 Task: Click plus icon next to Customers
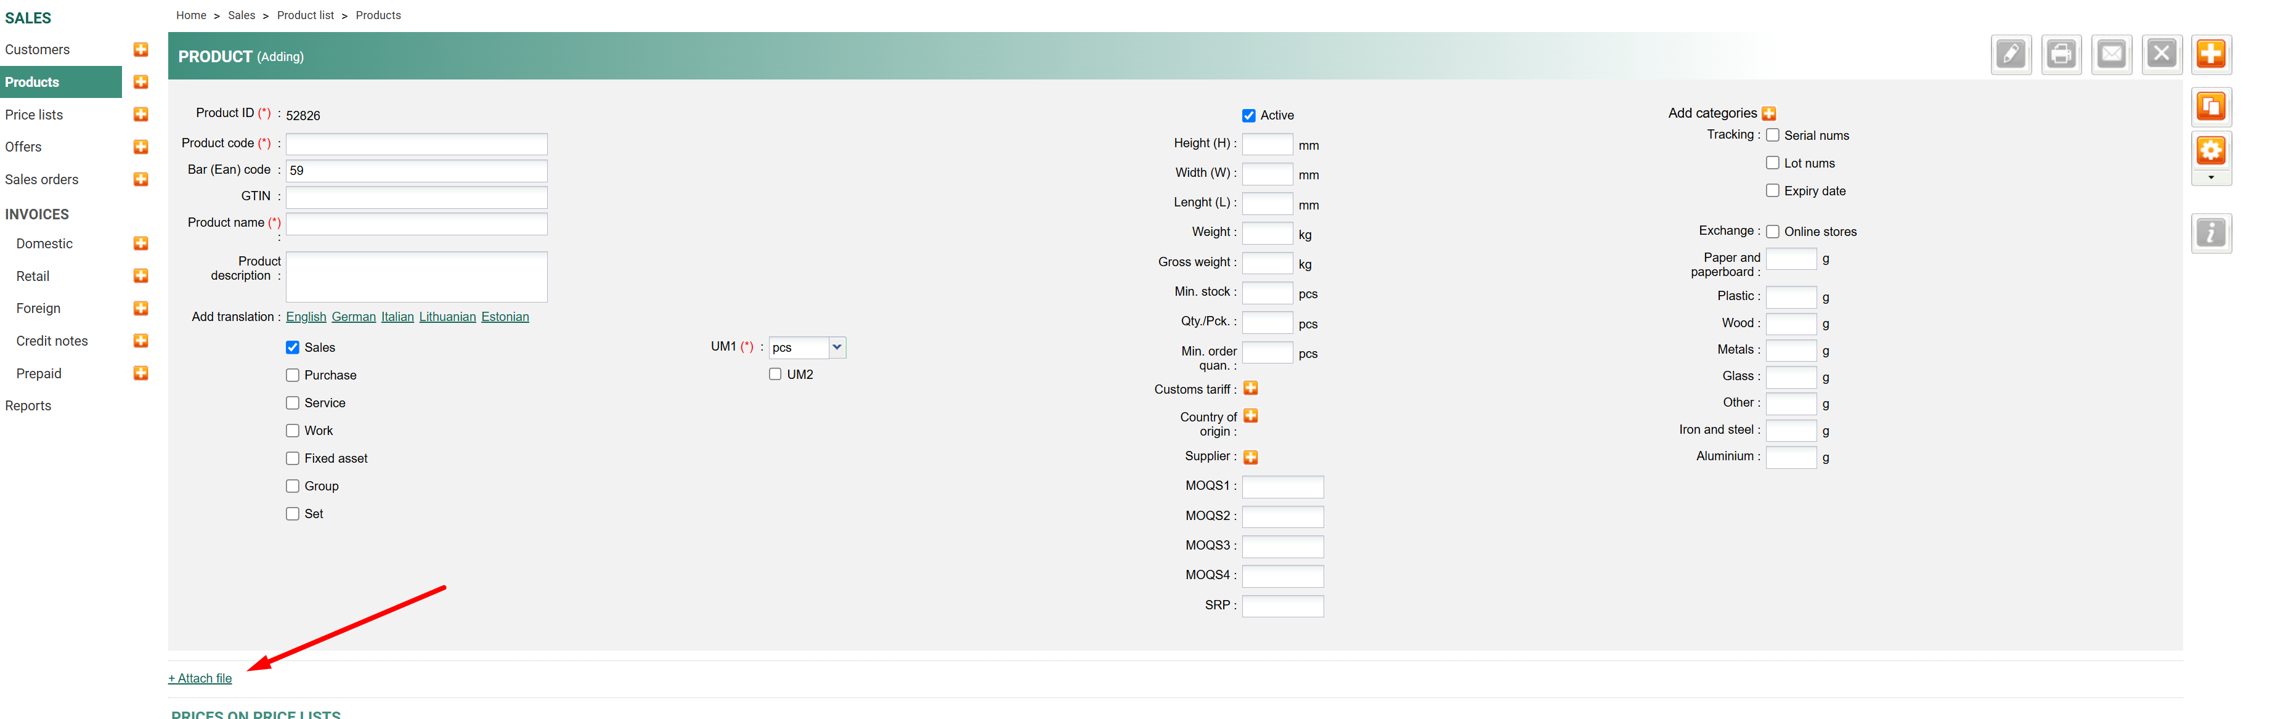click(140, 49)
